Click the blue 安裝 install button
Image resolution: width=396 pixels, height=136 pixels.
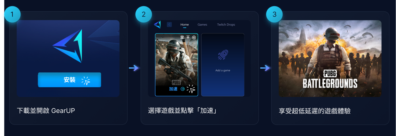(70, 80)
